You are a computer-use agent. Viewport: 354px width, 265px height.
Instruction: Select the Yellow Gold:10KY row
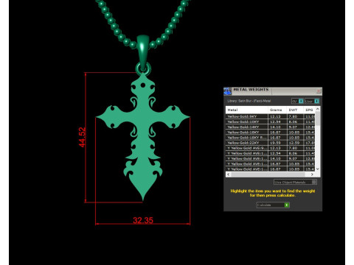click(x=271, y=121)
